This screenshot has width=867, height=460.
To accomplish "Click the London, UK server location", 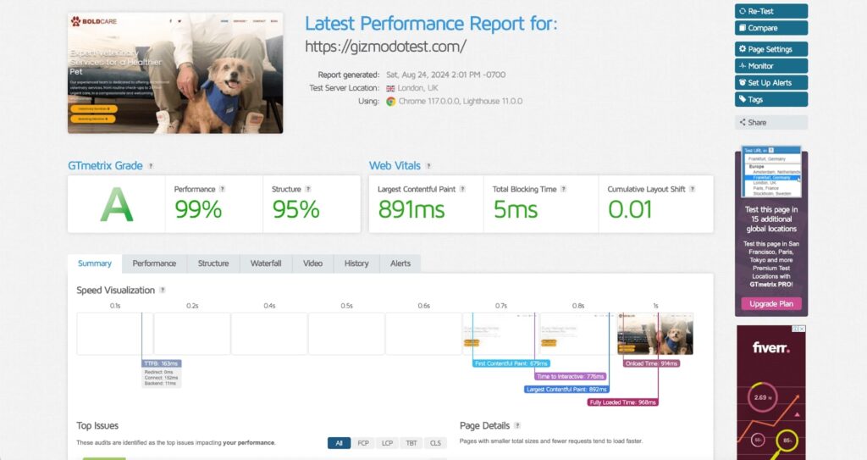I will 417,88.
